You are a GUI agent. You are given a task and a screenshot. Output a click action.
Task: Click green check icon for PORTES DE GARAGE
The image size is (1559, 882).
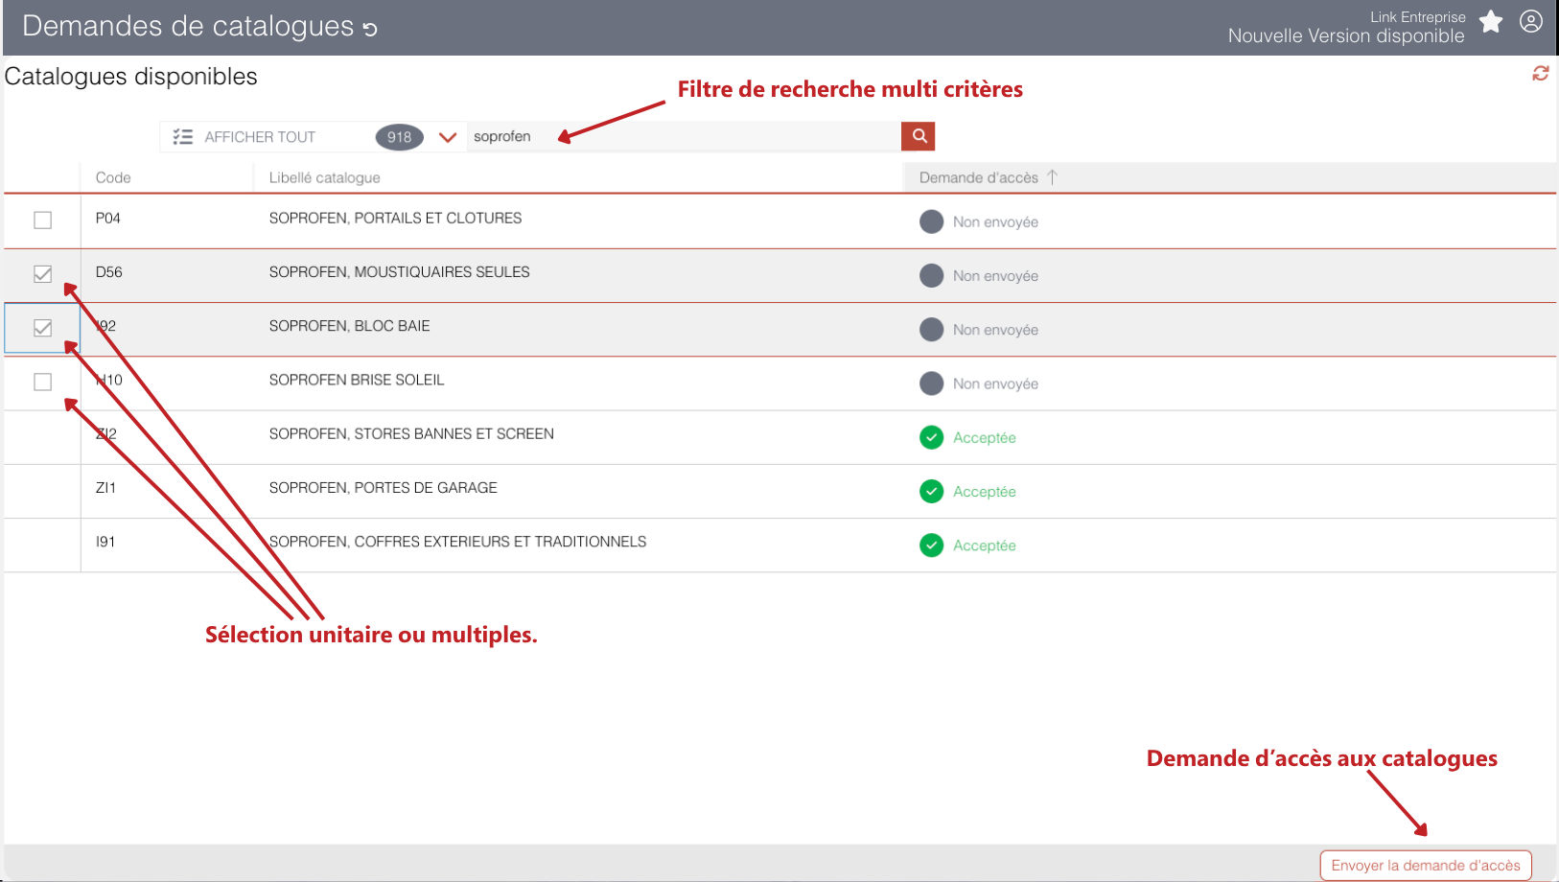[932, 491]
